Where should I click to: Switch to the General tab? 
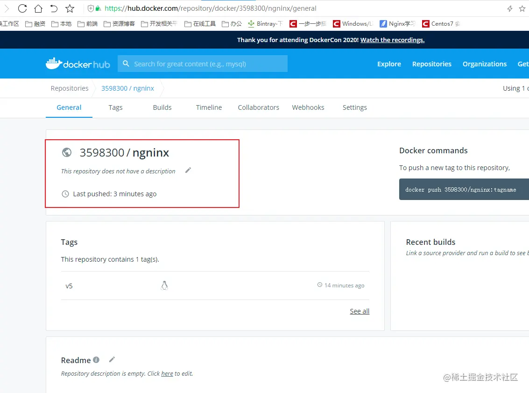[69, 107]
